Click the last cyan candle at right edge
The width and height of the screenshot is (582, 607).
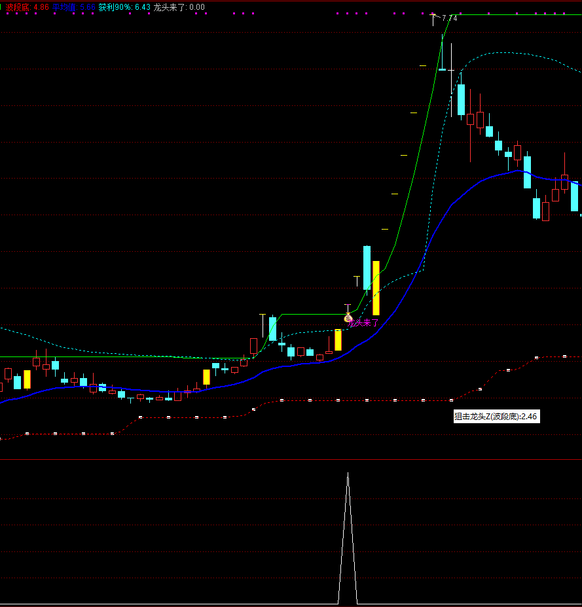click(x=574, y=197)
